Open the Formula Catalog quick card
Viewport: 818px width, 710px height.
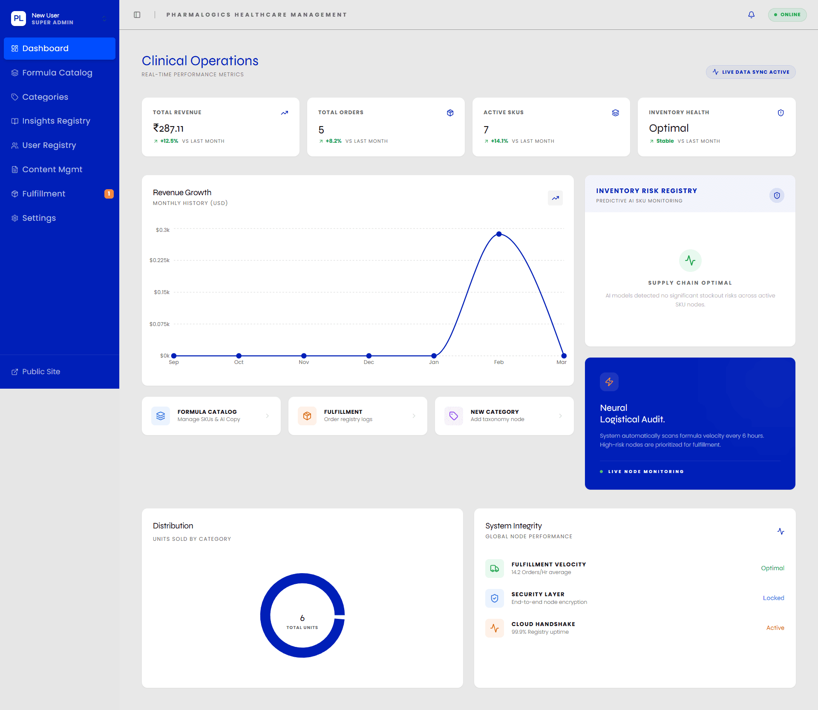pyautogui.click(x=211, y=416)
